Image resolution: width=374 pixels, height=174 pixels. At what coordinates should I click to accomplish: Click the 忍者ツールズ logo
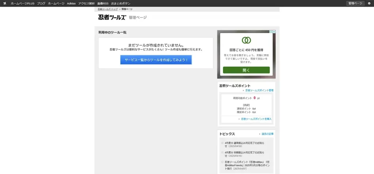pos(112,17)
